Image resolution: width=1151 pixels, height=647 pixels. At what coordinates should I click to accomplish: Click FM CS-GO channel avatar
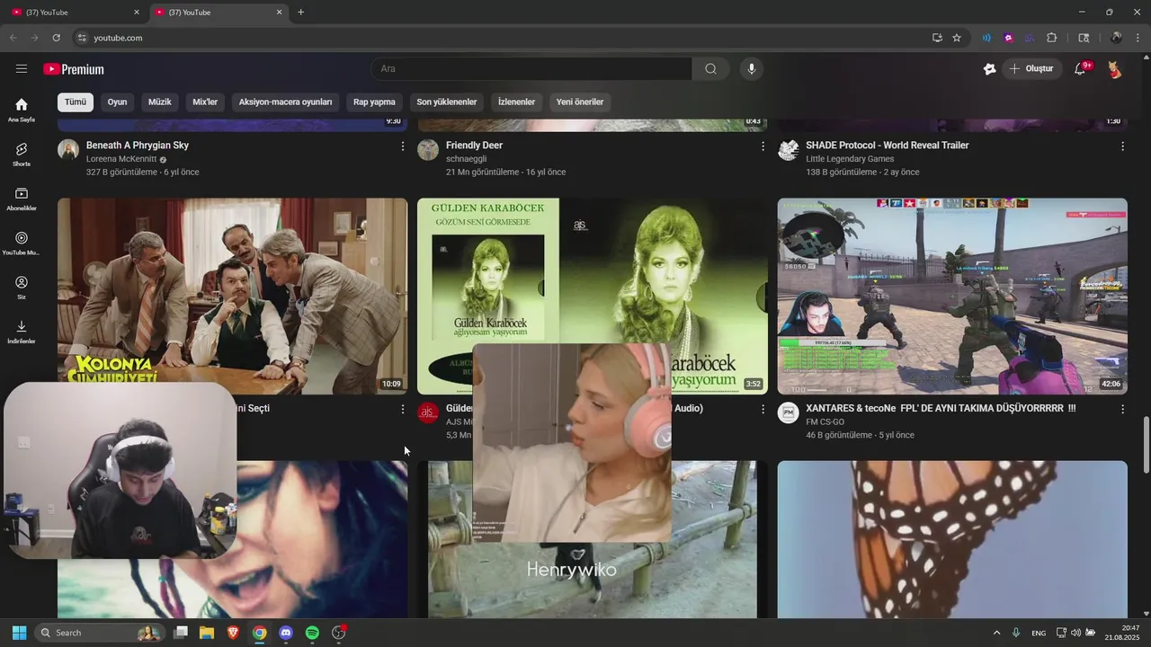789,412
